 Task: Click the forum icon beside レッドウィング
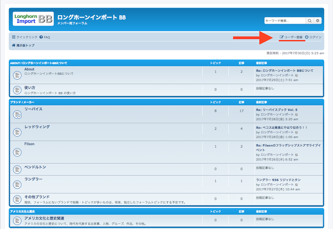17,132
